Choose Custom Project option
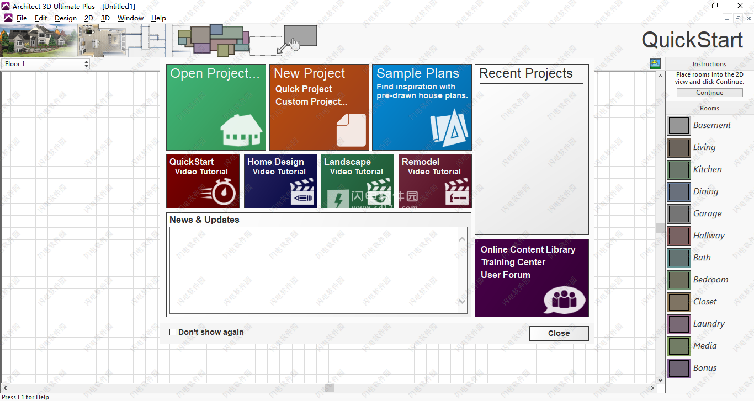This screenshot has width=754, height=401. click(x=311, y=101)
